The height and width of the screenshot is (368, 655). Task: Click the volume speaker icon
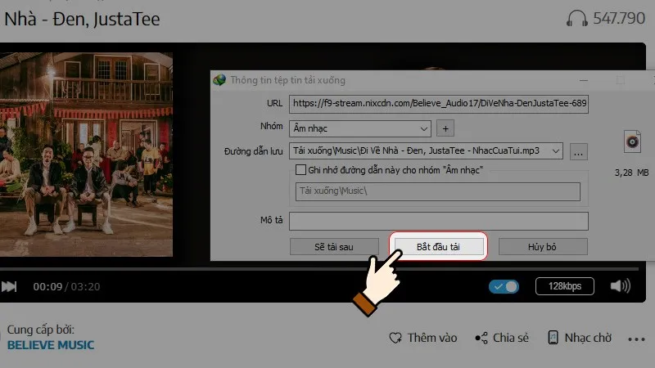click(621, 286)
